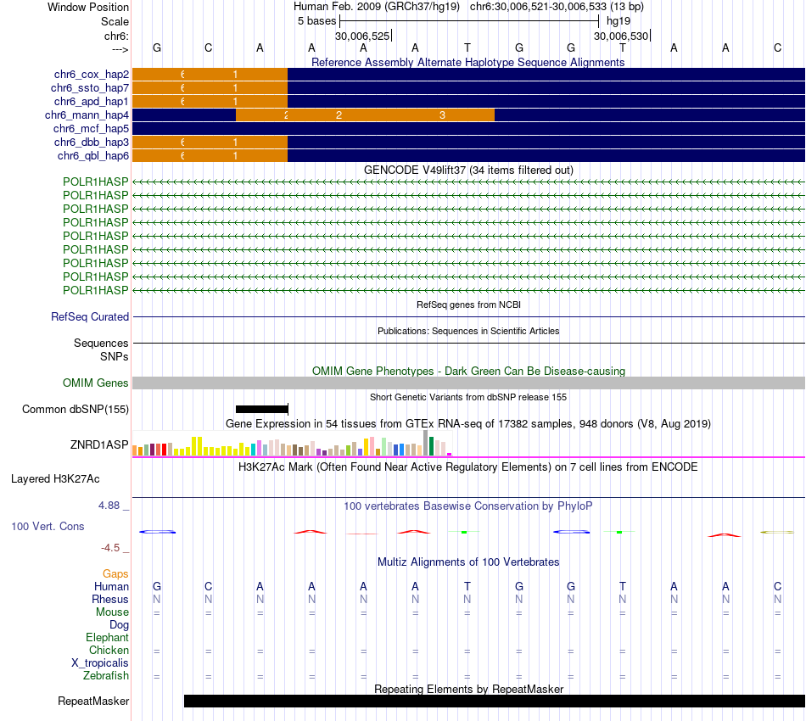This screenshot has height=721, width=806.
Task: Click the orange block in chr6_cox_hap2 row
Action: [x=210, y=75]
